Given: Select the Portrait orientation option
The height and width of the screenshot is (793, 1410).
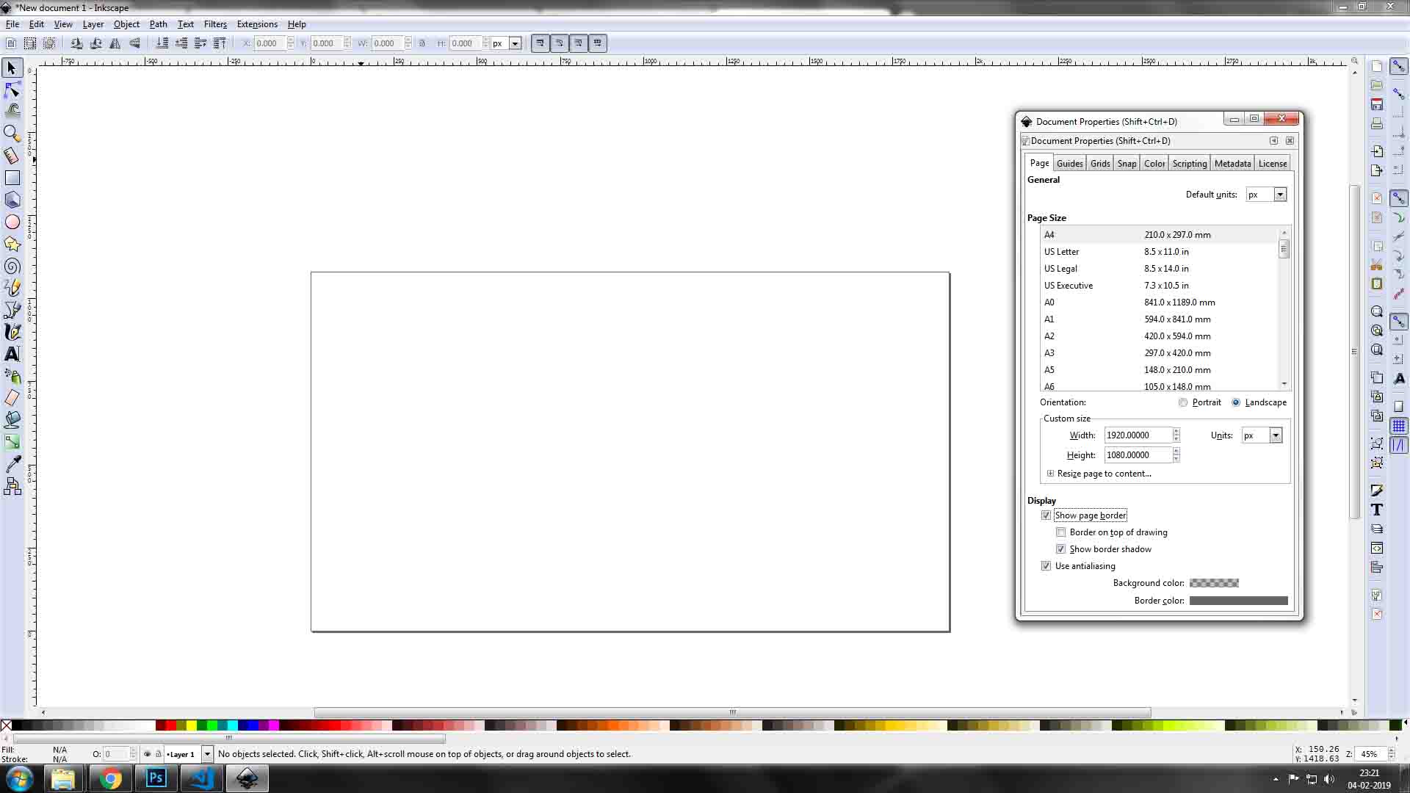Looking at the screenshot, I should (1183, 402).
